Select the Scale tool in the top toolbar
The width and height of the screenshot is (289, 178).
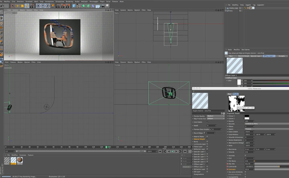pos(22,6)
